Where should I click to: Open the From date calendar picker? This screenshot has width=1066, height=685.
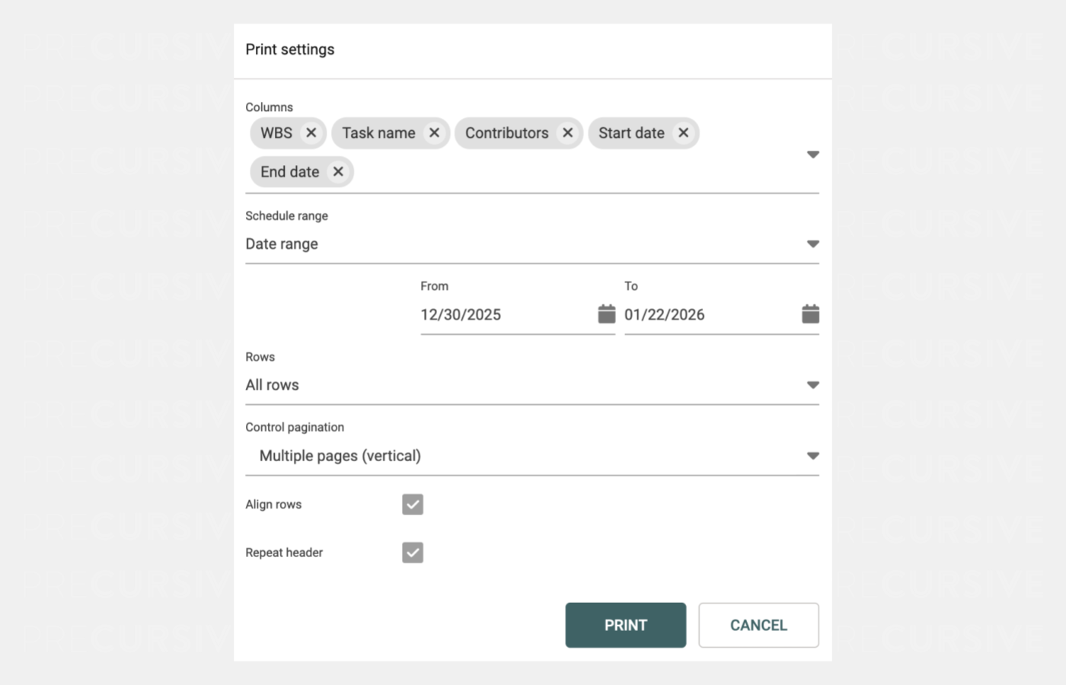point(606,314)
